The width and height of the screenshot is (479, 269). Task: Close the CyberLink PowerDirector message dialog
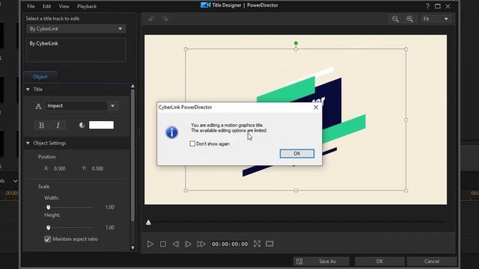316,108
